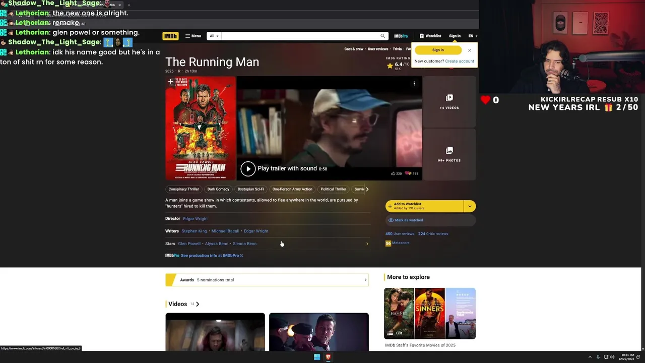This screenshot has height=363, width=645.
Task: Click the magnifier search icon
Action: [x=383, y=36]
